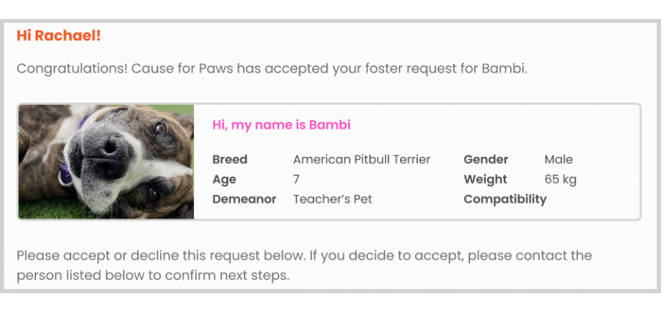This screenshot has width=661, height=313.
Task: Select the Weight label
Action: point(485,180)
